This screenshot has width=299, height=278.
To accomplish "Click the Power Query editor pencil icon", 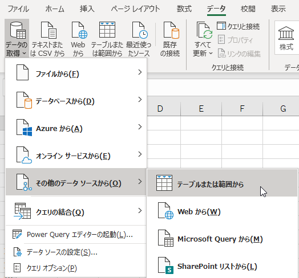I will click(17, 234).
